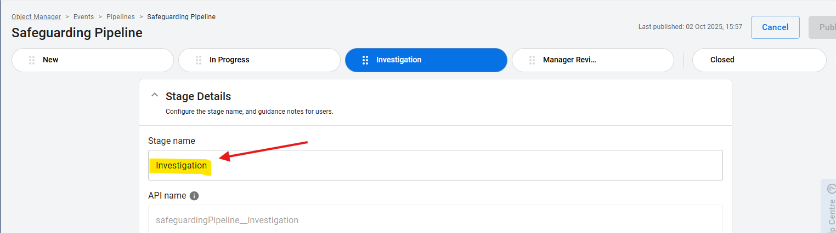Collapse the Stage Details section chevron

coord(155,96)
